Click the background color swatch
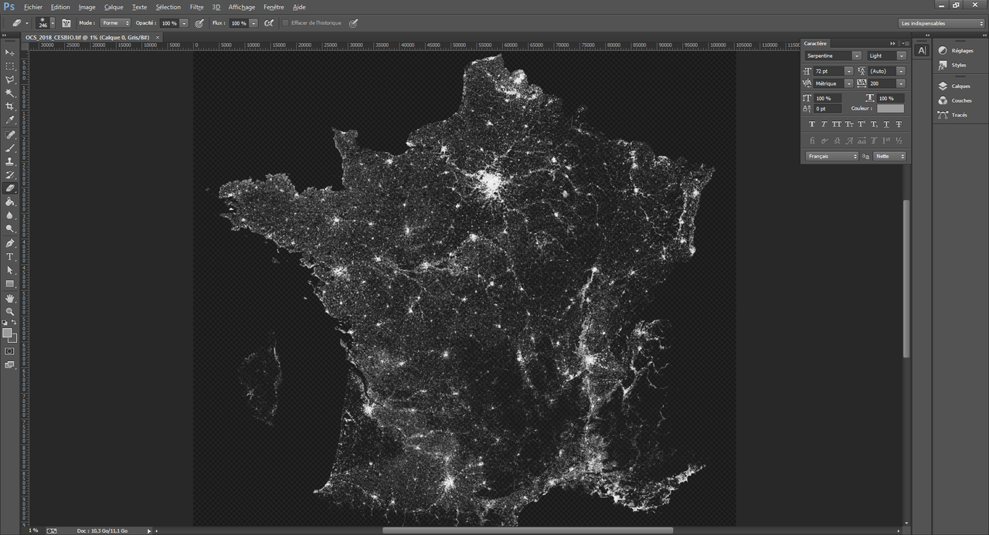Viewport: 989px width, 535px height. point(13,339)
